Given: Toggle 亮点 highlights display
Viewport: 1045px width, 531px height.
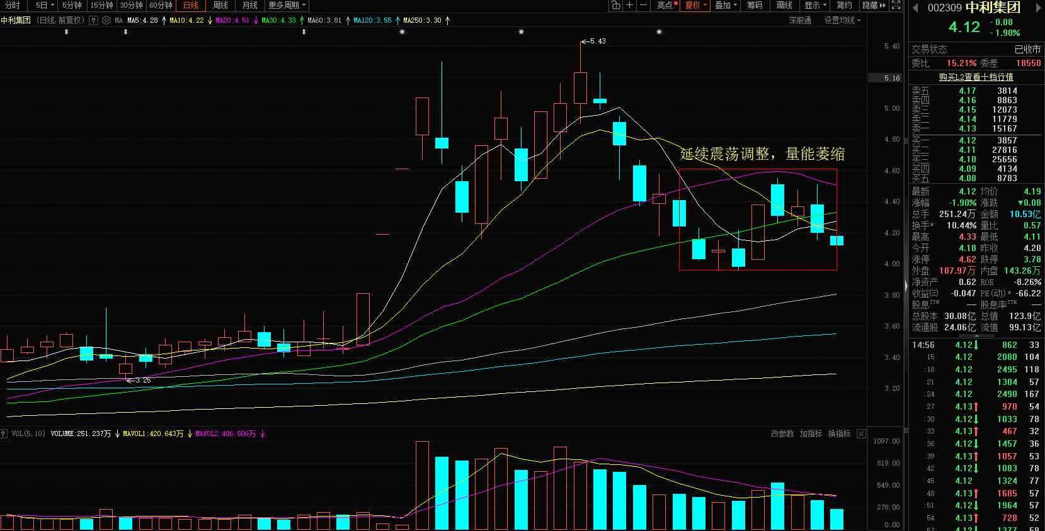Looking at the screenshot, I should pos(666,5).
